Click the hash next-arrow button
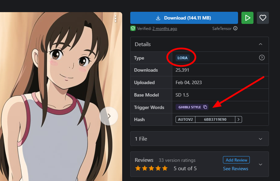The width and height of the screenshot is (280, 181). pos(239,119)
